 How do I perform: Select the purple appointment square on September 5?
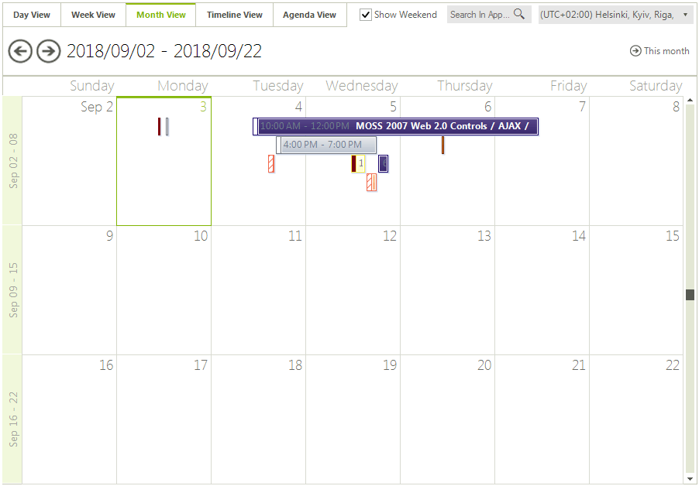click(x=382, y=163)
